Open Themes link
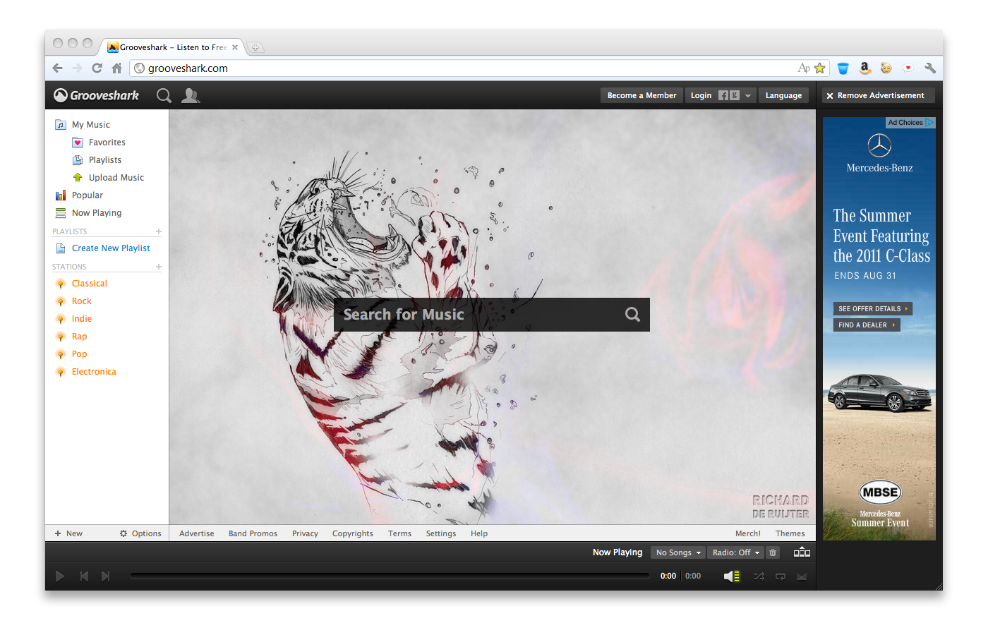 click(x=790, y=533)
